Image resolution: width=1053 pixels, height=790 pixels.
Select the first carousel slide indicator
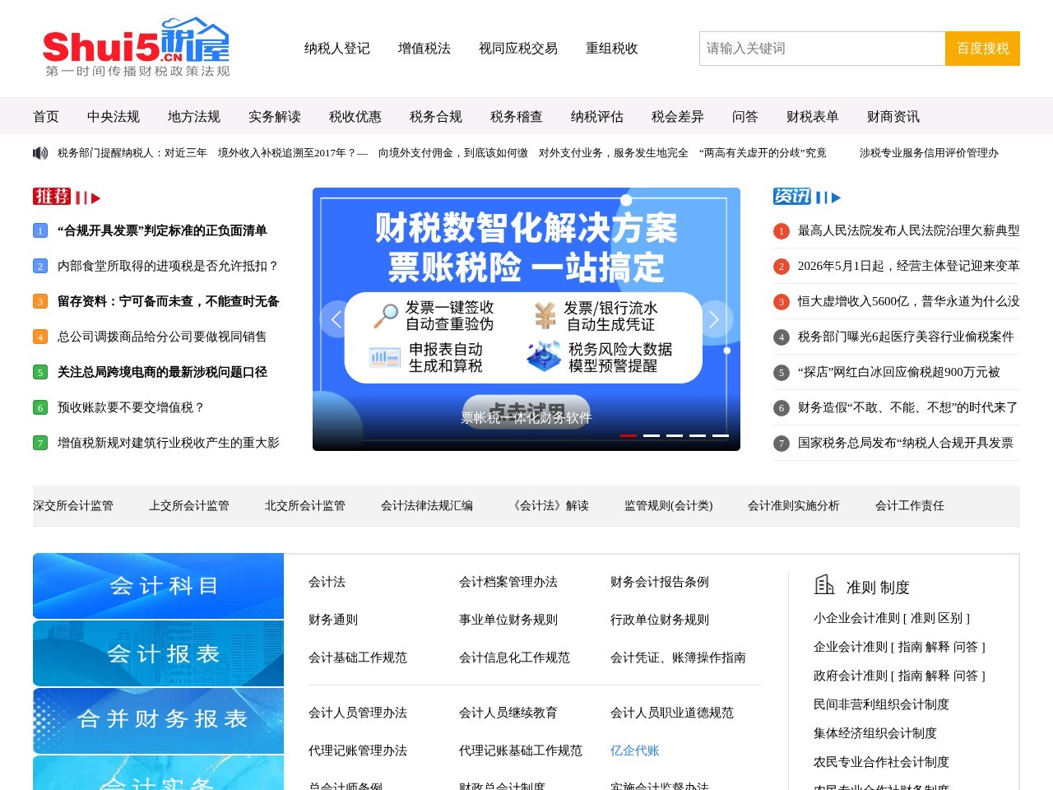point(629,435)
